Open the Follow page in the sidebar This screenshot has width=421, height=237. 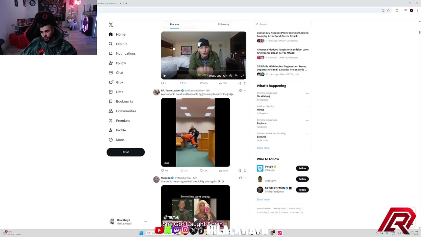117,63
